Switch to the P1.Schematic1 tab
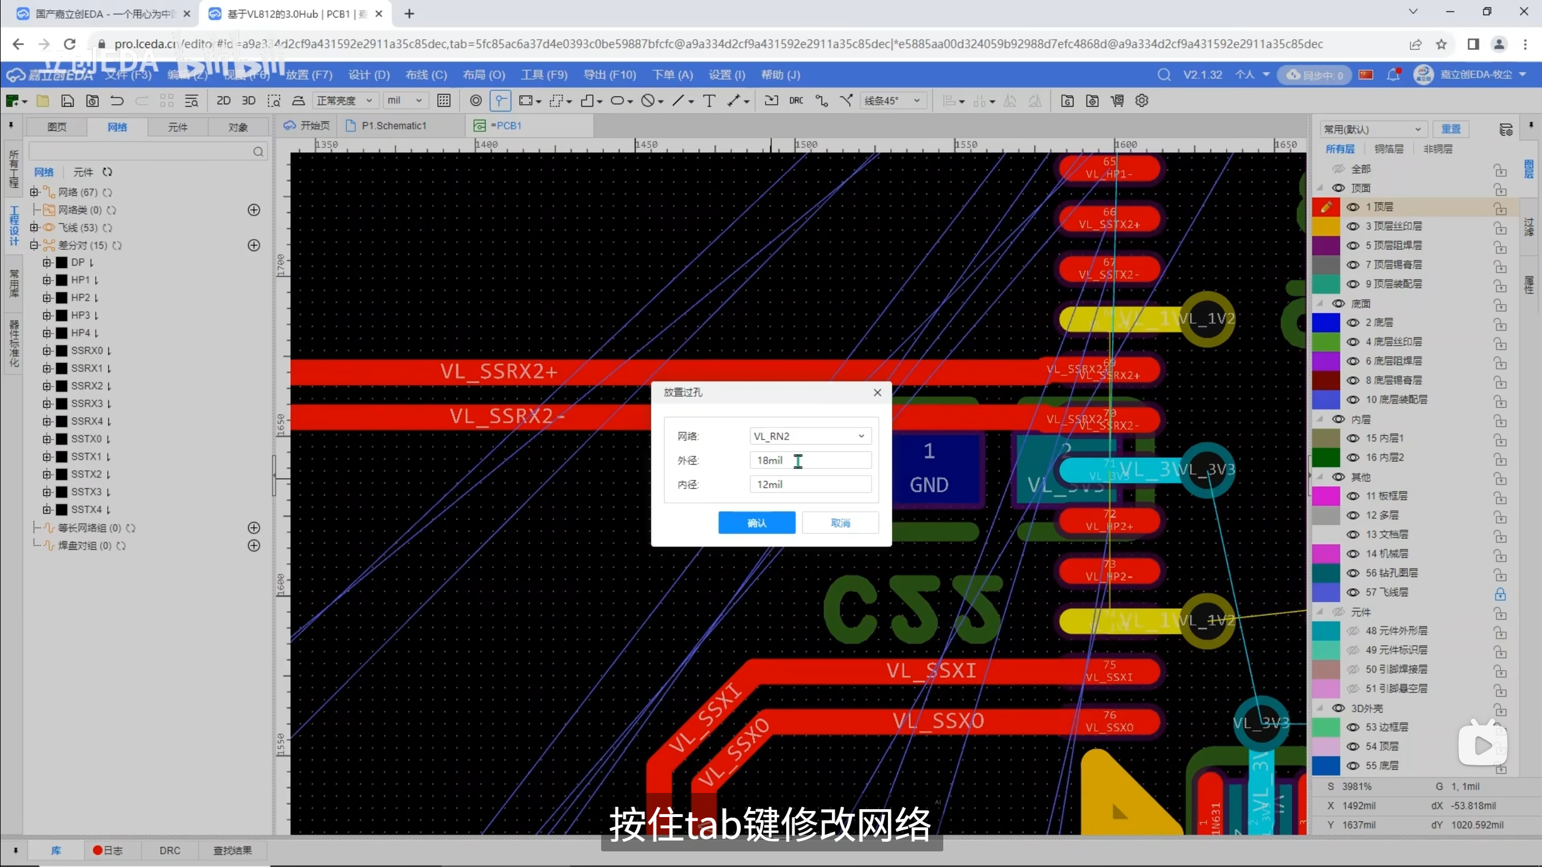The width and height of the screenshot is (1542, 867). click(x=393, y=126)
